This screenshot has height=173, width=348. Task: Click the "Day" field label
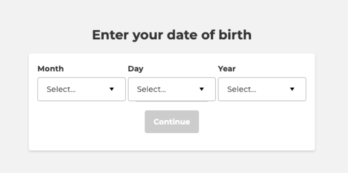click(x=135, y=69)
